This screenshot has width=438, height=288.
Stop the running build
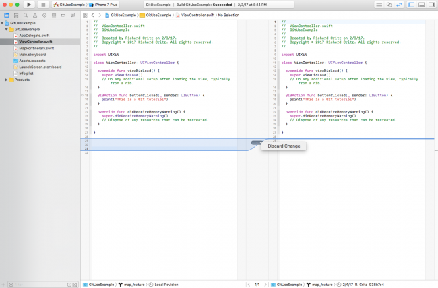(43, 5)
